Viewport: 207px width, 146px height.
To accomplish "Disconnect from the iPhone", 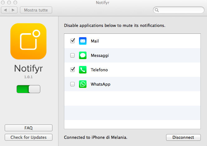I will (x=183, y=138).
